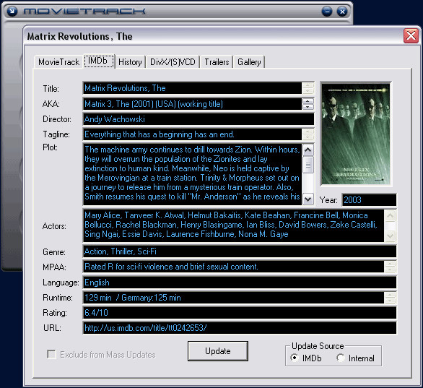
Task: Click the Rating field 6.4/10
Action: tap(240, 313)
